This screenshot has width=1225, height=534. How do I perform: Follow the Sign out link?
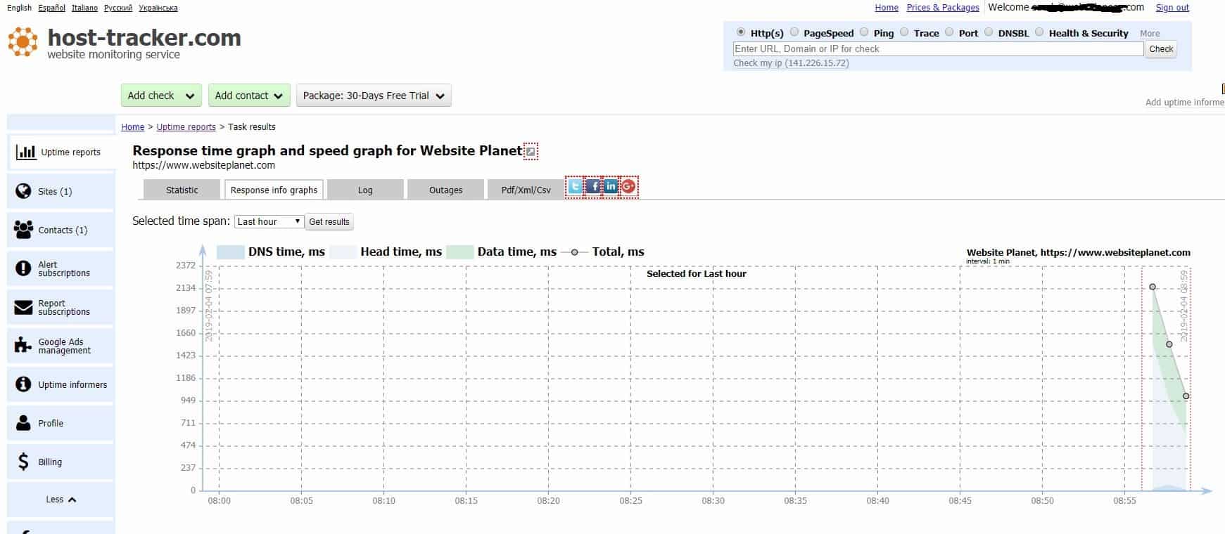coord(1172,8)
